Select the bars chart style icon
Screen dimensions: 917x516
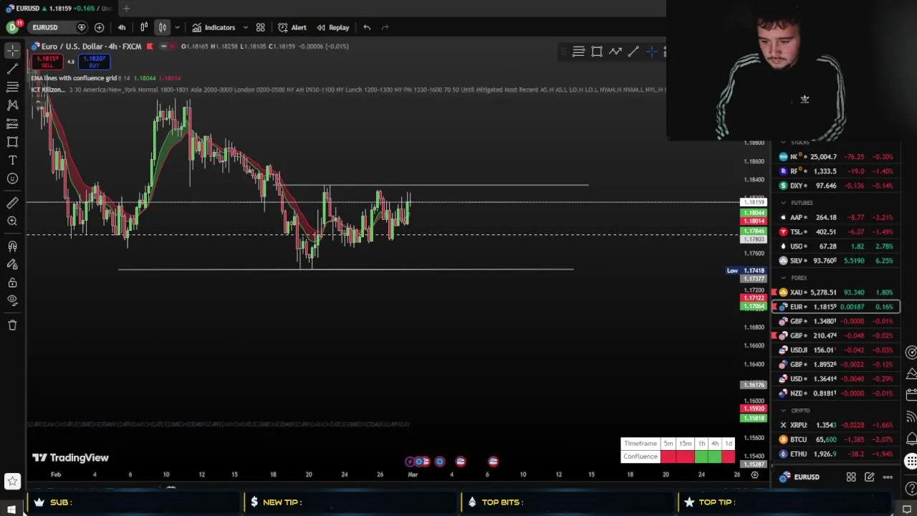coord(144,27)
